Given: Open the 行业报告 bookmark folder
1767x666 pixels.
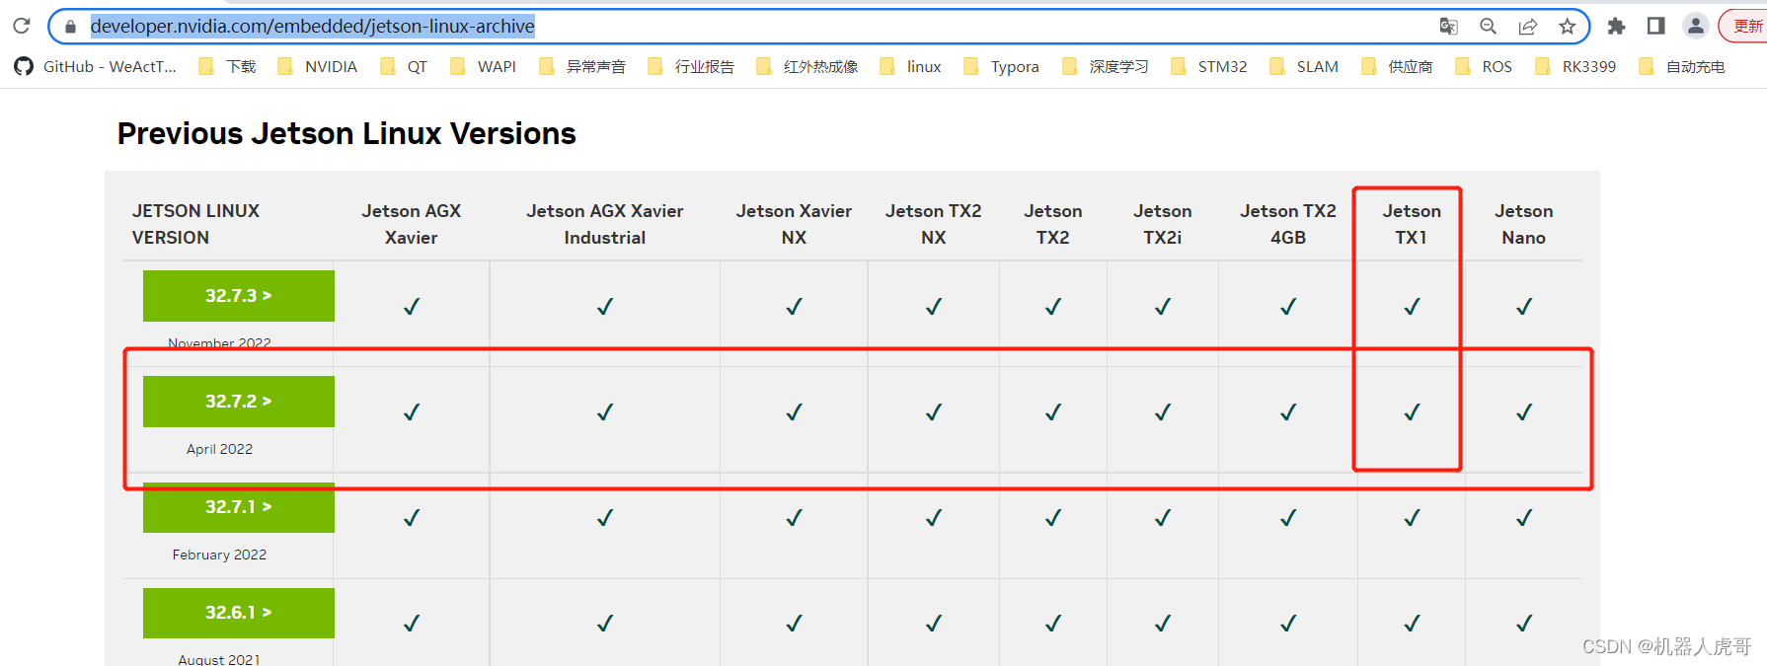Looking at the screenshot, I should 691,66.
